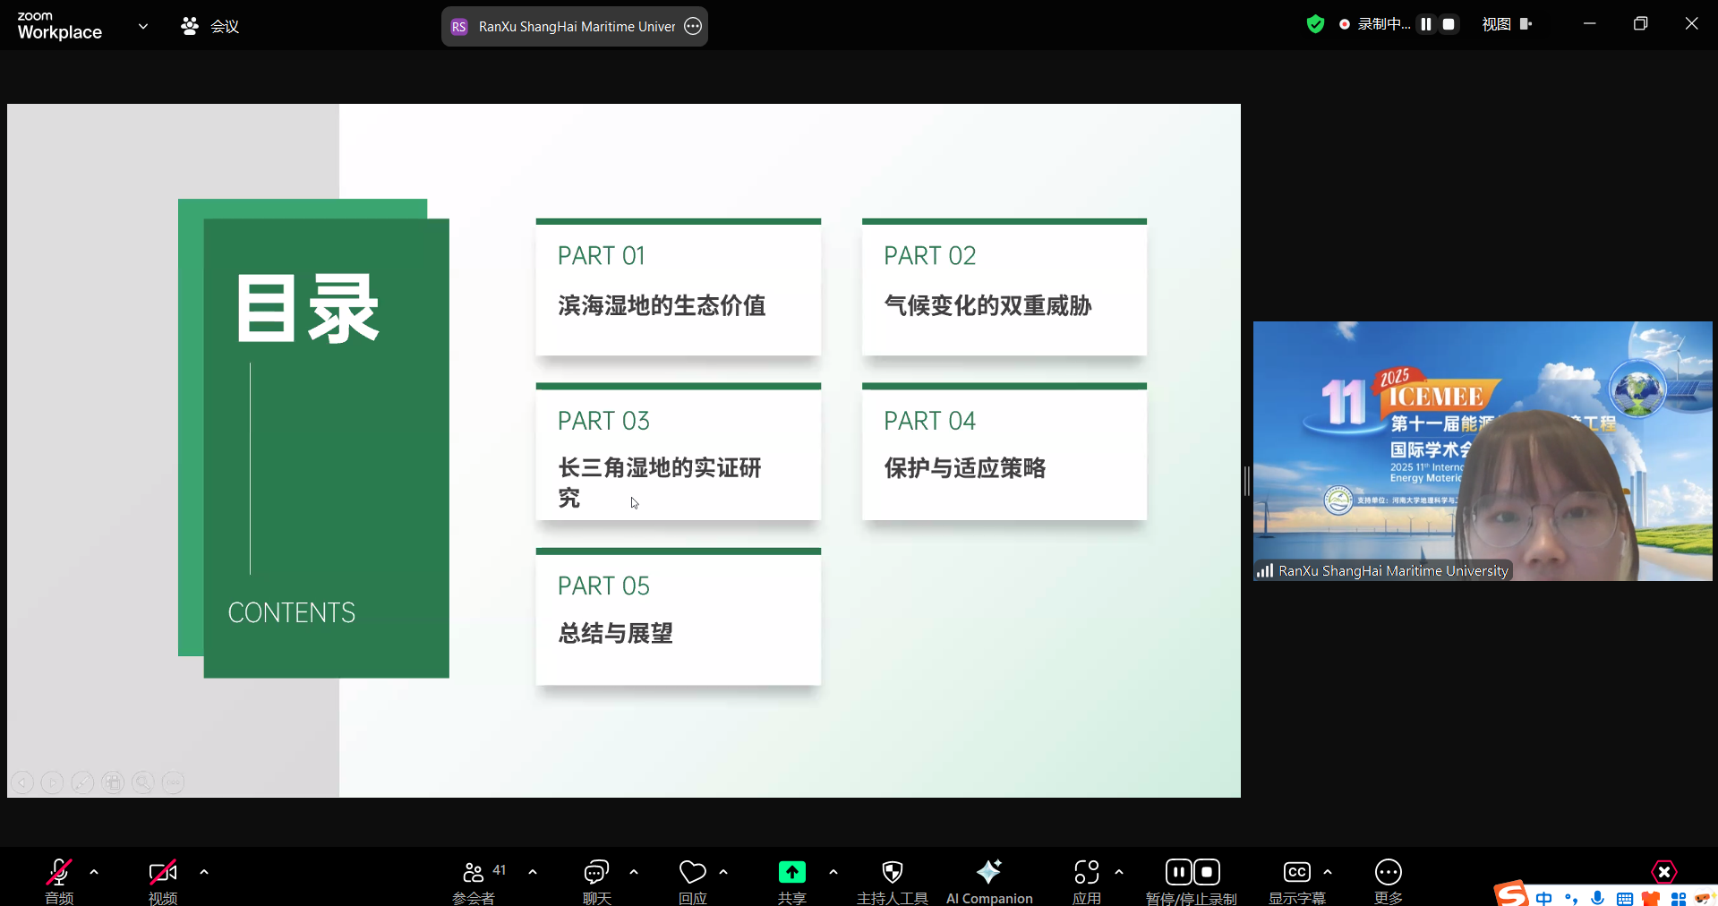Viewport: 1718px width, 906px height.
Task: Expand the reactions options arrow
Action: [x=723, y=872]
